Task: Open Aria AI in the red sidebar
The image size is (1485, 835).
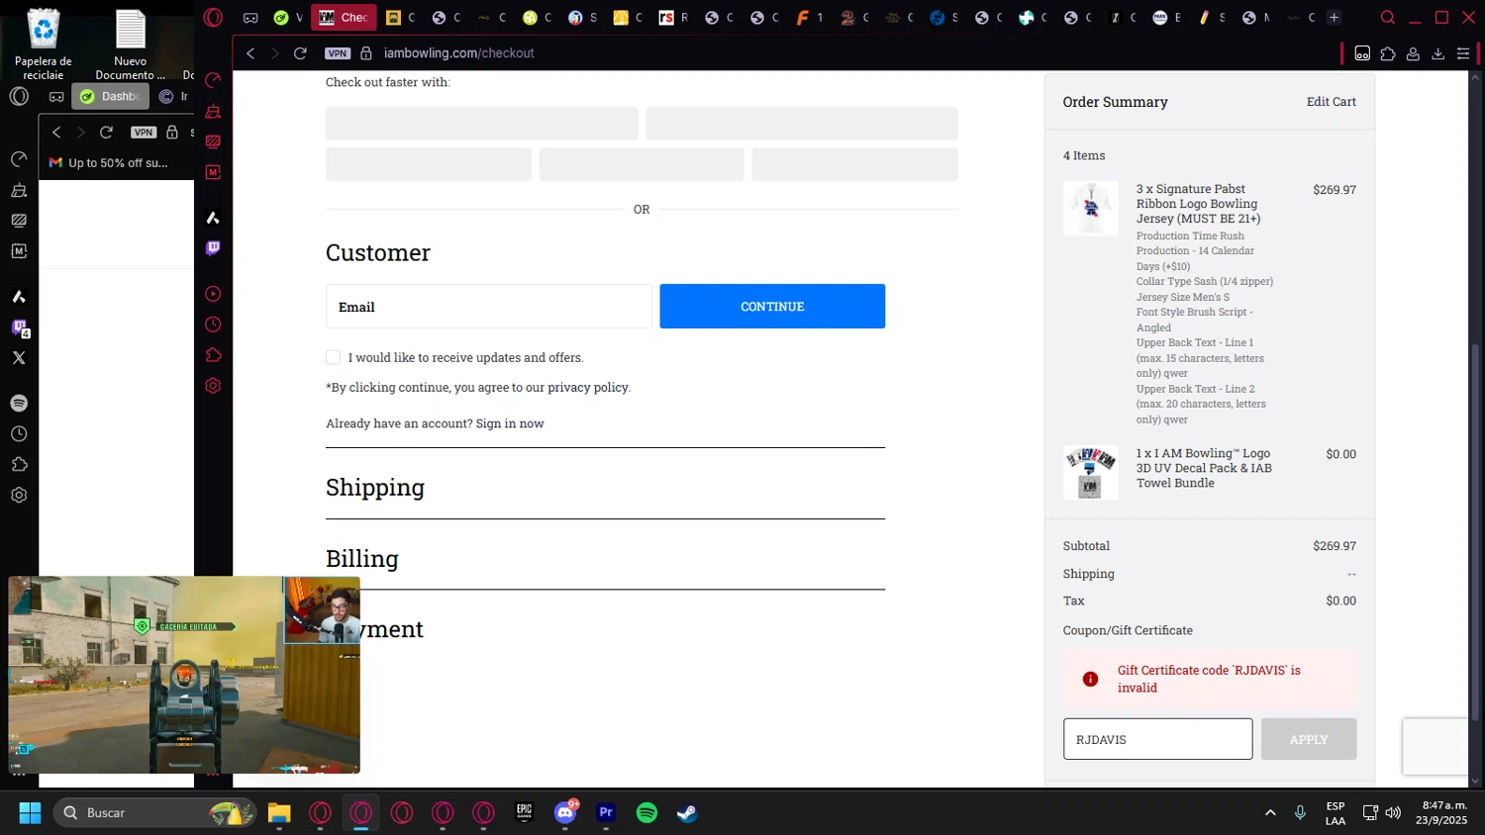Action: coord(213,218)
